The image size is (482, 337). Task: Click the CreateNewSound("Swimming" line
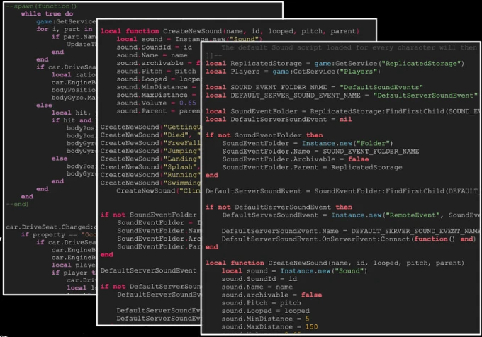[150, 183]
